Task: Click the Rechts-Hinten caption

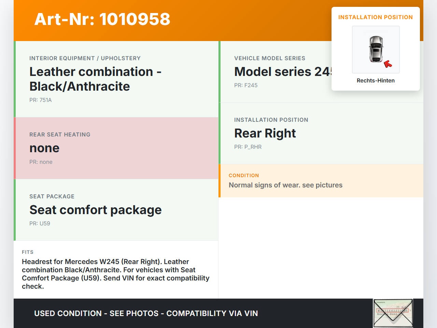Action: [376, 80]
